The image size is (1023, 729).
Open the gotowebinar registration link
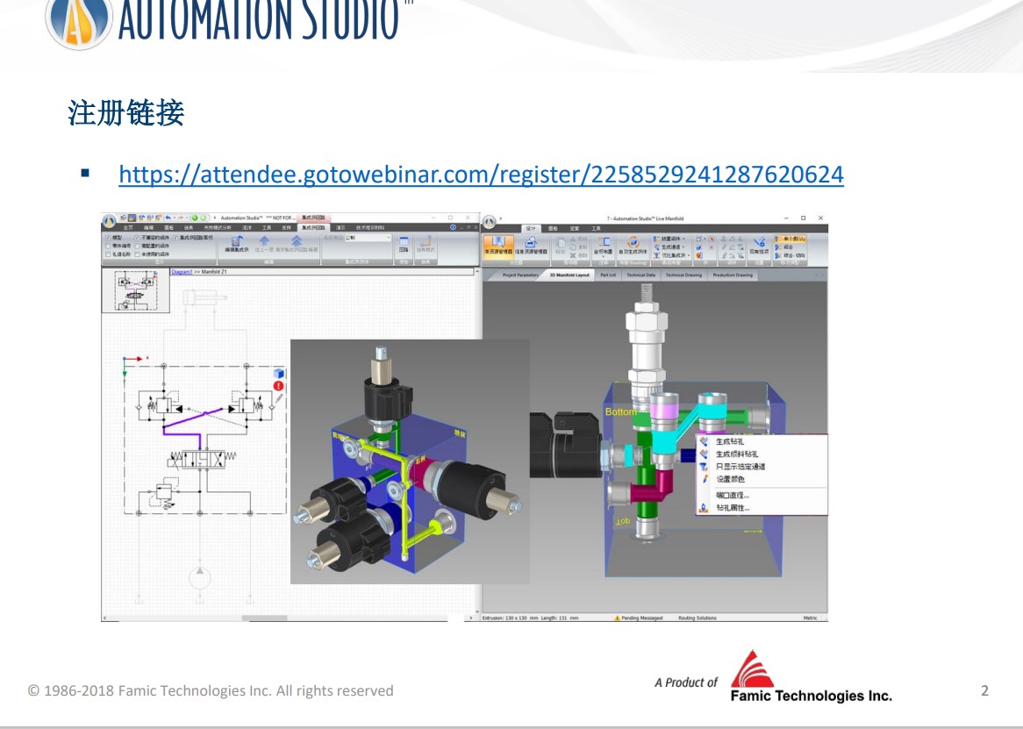pyautogui.click(x=481, y=174)
